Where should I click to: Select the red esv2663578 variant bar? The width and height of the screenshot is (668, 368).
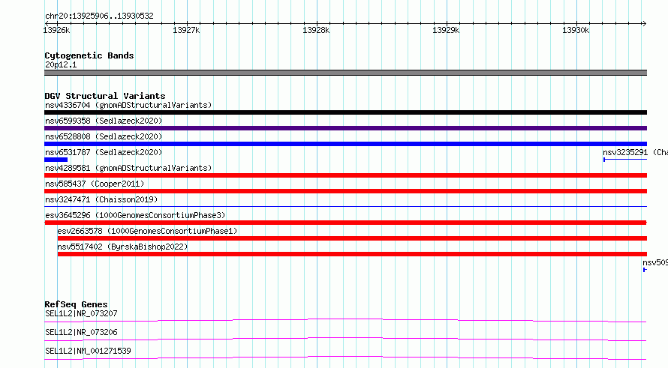[x=352, y=238]
